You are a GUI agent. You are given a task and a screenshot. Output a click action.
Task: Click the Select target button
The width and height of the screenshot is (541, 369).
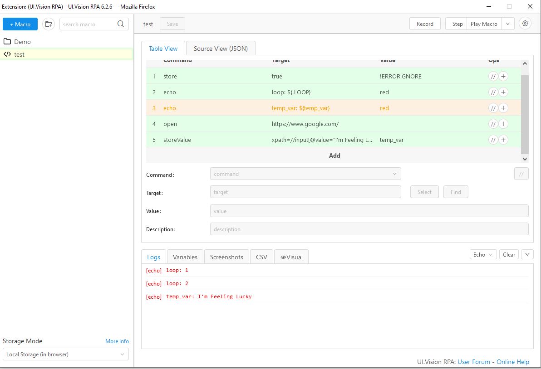pyautogui.click(x=424, y=192)
